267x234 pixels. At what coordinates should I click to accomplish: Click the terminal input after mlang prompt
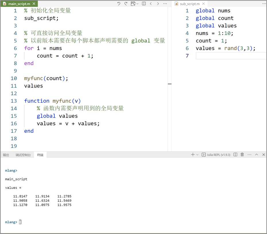coord(20,222)
